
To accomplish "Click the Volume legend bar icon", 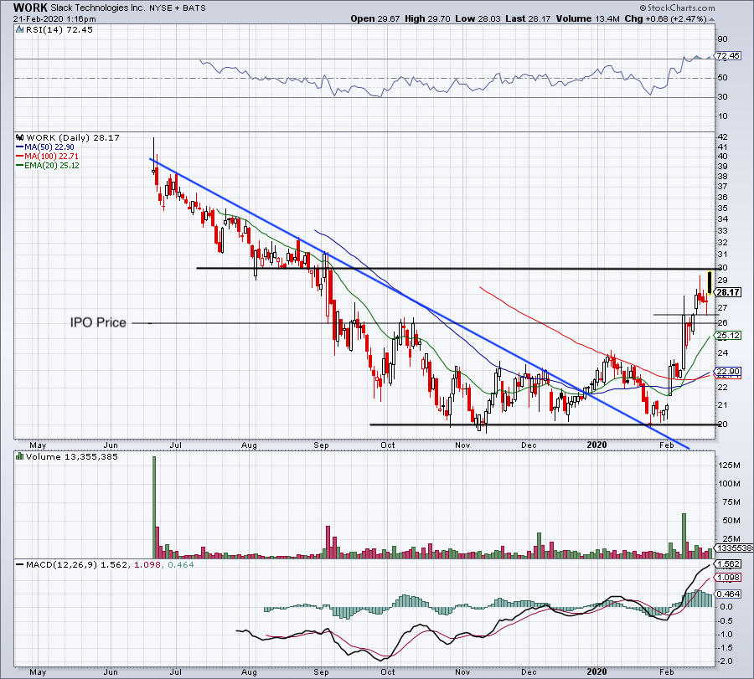I will tap(19, 456).
